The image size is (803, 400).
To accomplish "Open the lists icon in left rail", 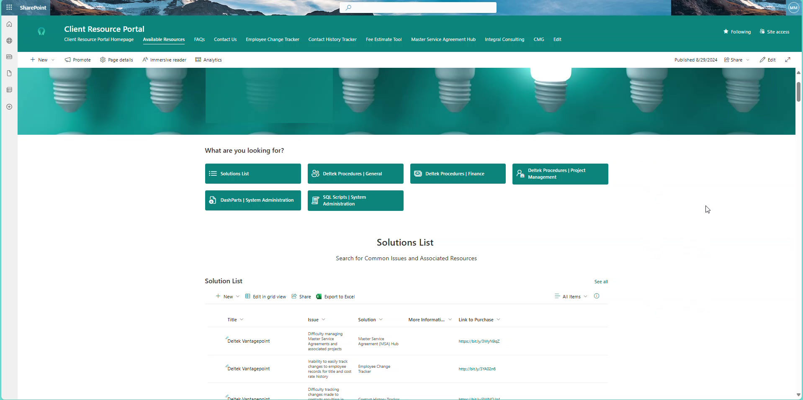I will tap(9, 90).
